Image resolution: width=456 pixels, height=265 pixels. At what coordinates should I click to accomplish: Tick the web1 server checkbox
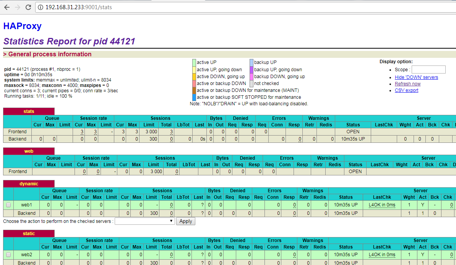8,205
